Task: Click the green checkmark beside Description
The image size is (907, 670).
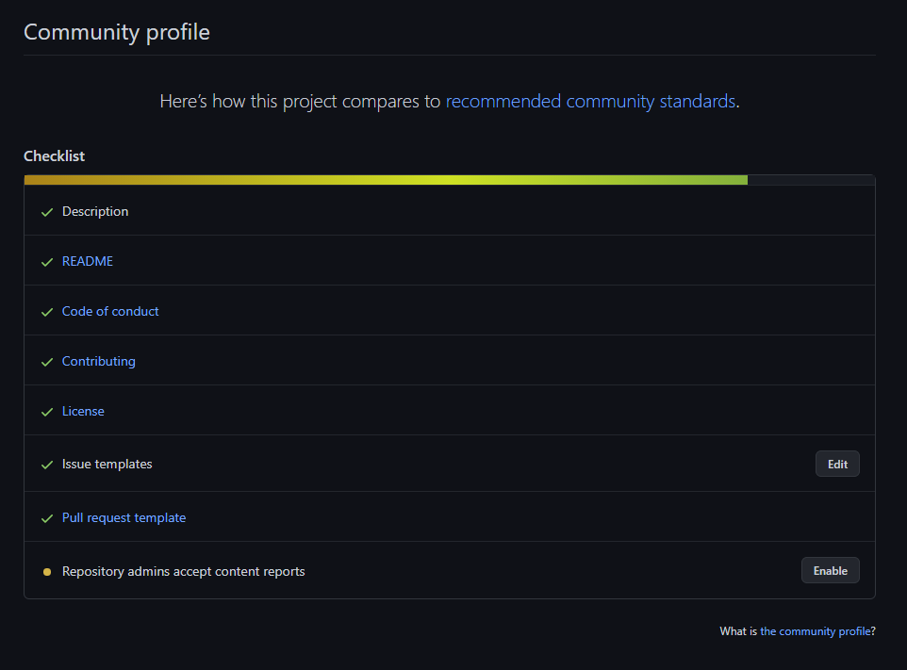Action: click(x=47, y=211)
